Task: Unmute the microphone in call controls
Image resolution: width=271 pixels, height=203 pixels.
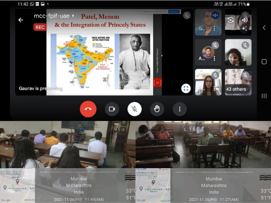Action: (134, 109)
